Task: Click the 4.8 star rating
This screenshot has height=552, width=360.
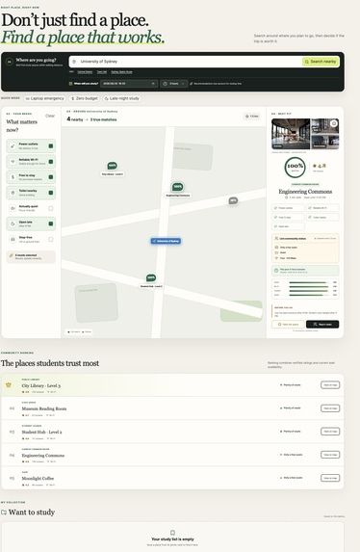Action: [320, 166]
